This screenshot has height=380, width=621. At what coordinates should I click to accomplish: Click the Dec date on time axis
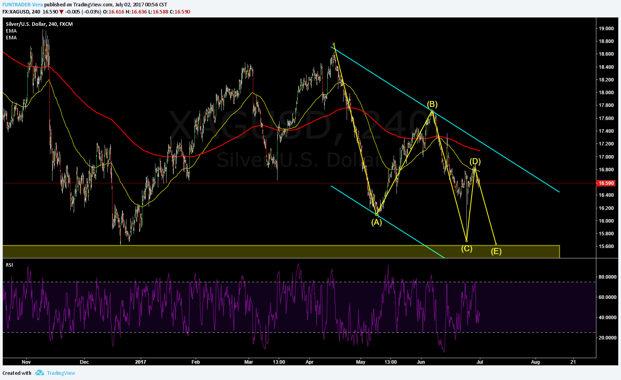tap(84, 362)
